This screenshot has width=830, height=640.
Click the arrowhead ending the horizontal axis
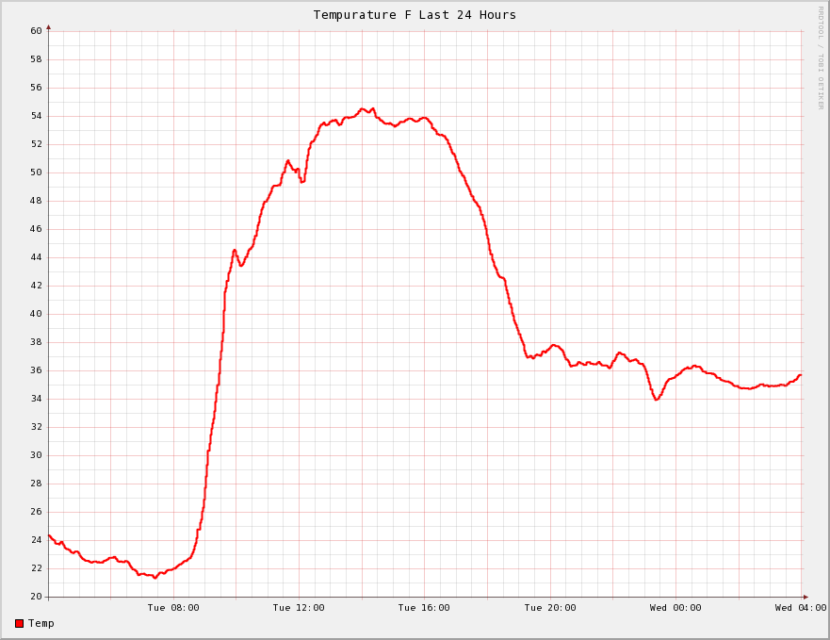tap(806, 597)
